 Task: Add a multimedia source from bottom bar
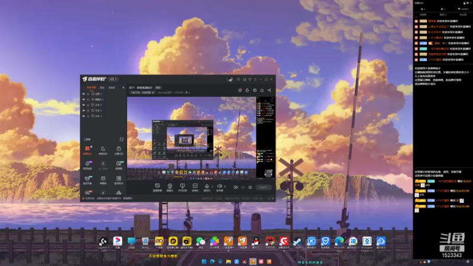pos(195,187)
